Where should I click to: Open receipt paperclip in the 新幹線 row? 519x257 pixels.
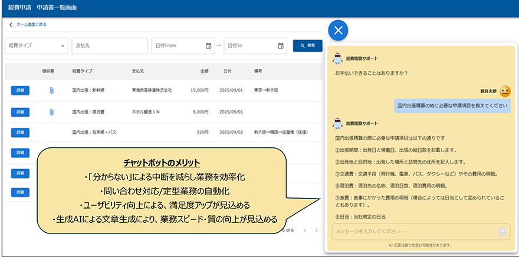pyautogui.click(x=51, y=90)
